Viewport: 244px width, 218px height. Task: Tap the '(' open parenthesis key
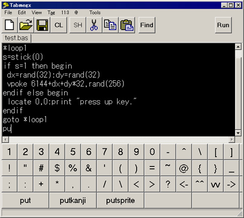tap(121, 168)
